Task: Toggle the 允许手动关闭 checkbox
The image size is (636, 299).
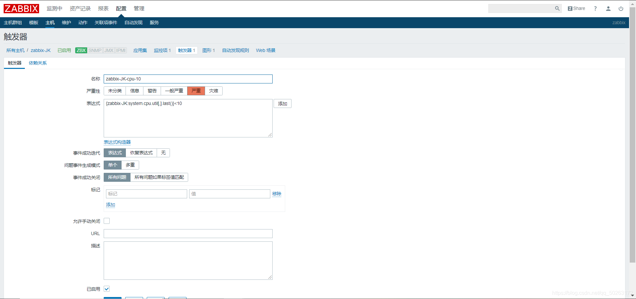Action: (107, 221)
